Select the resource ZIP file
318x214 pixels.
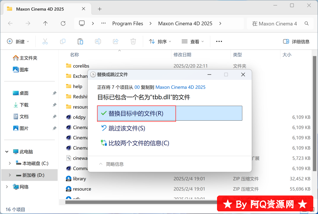pyautogui.click(x=79, y=189)
